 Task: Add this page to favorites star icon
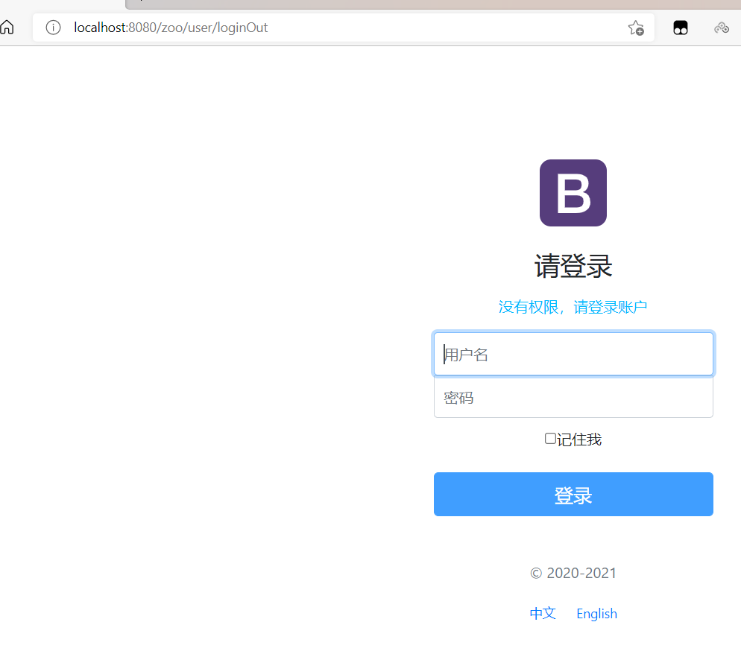click(x=635, y=28)
